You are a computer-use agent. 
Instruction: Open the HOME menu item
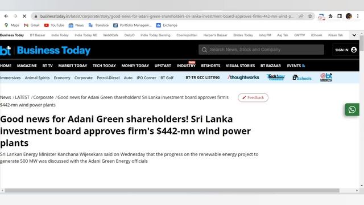click(6, 66)
